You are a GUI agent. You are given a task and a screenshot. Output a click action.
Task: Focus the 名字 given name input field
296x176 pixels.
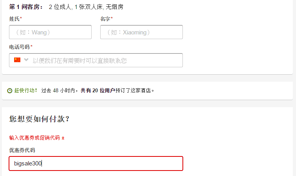[x=141, y=32]
